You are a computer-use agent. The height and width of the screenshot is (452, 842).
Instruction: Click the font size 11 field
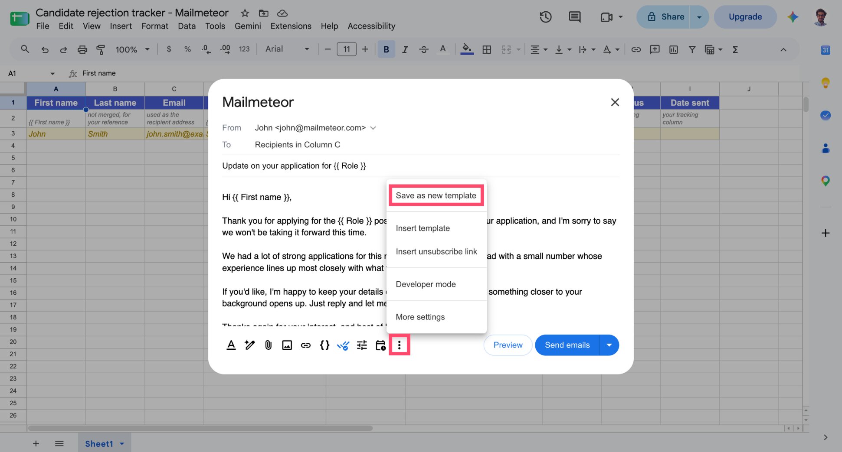(x=347, y=49)
